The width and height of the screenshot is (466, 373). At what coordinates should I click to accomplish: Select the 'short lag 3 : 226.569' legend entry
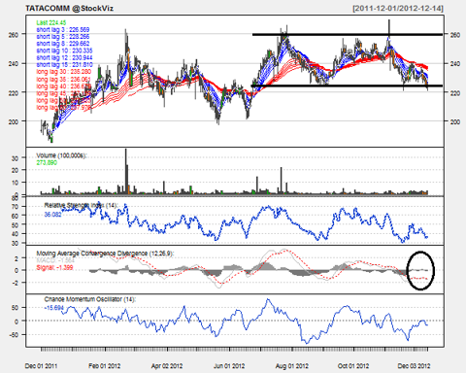[x=63, y=30]
